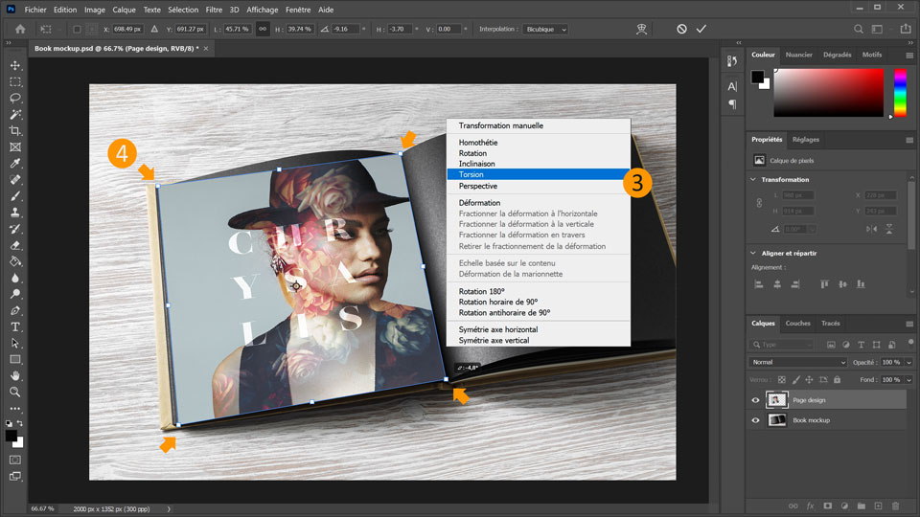The height and width of the screenshot is (517, 920).
Task: Select the Move tool
Action: pos(15,65)
